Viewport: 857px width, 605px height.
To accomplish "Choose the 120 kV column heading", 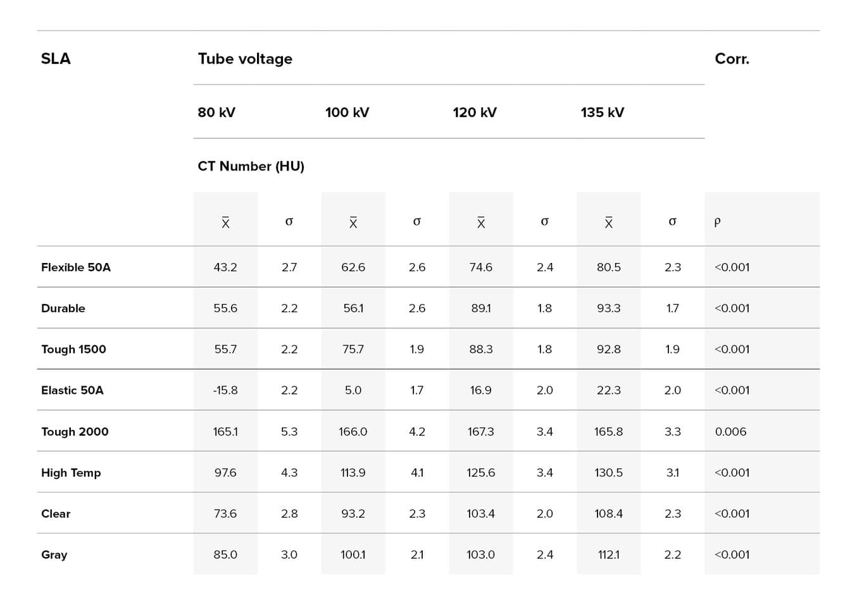I will pos(475,113).
